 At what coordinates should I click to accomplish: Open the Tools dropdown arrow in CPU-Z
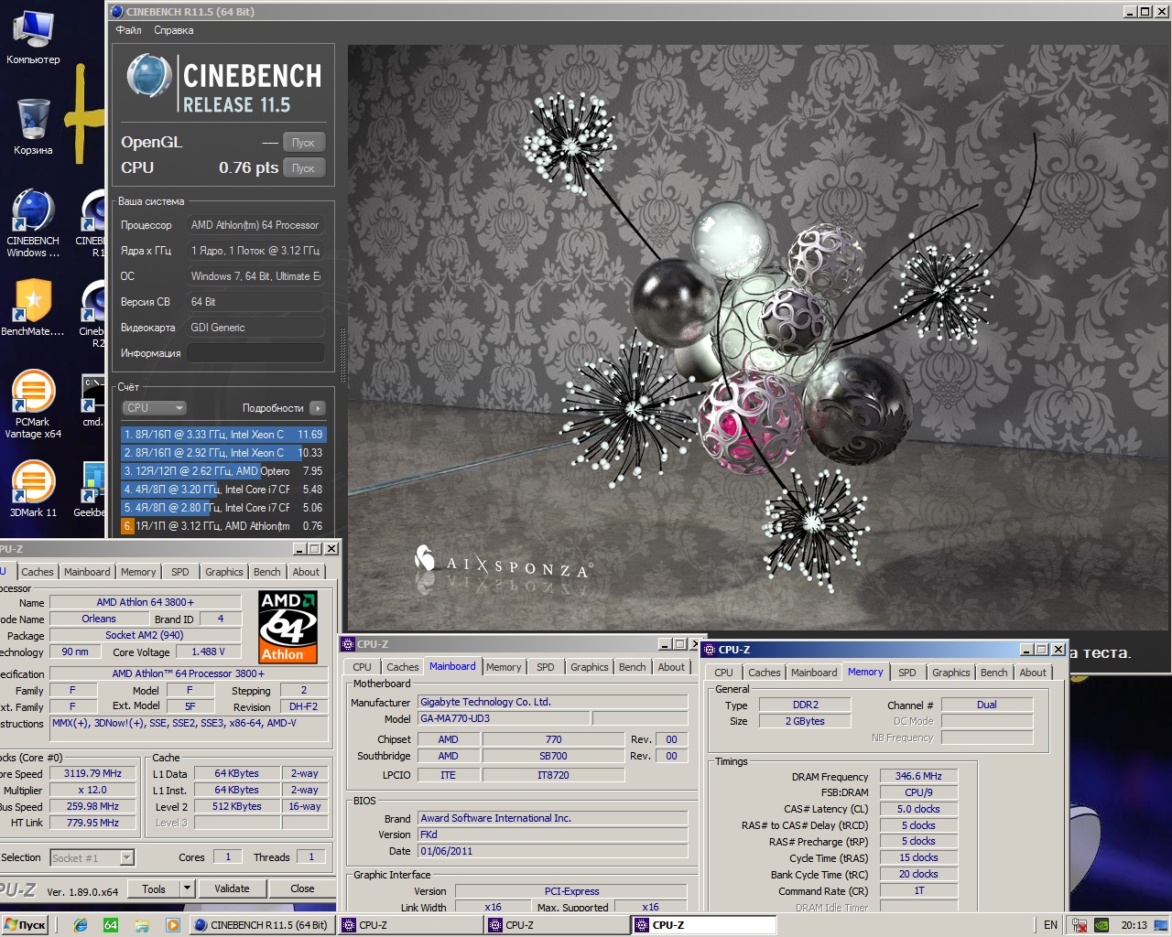tap(188, 889)
